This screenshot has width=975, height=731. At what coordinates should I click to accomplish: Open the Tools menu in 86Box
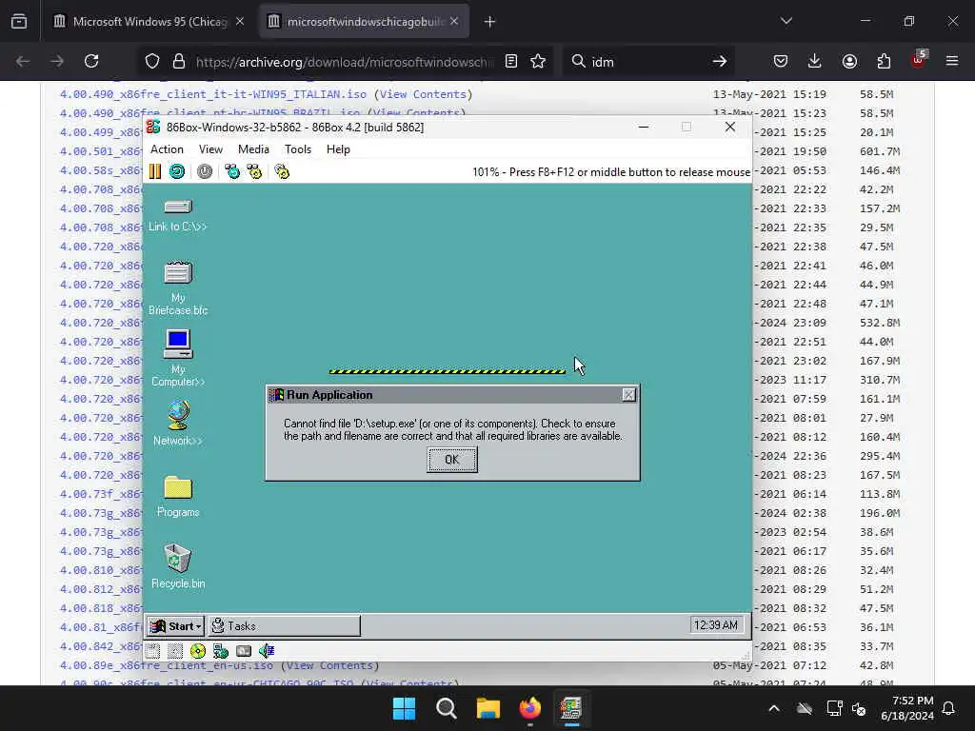pyautogui.click(x=298, y=149)
